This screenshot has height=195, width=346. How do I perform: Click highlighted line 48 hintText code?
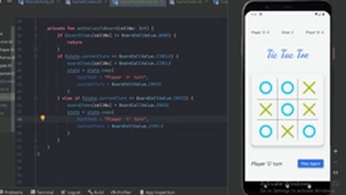point(113,119)
